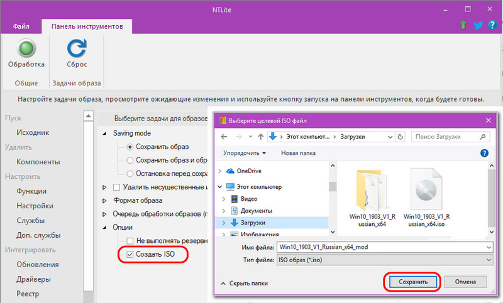Viewport: 503px width, 303px height.
Task: Open Исходник in the sidebar
Action: point(33,132)
